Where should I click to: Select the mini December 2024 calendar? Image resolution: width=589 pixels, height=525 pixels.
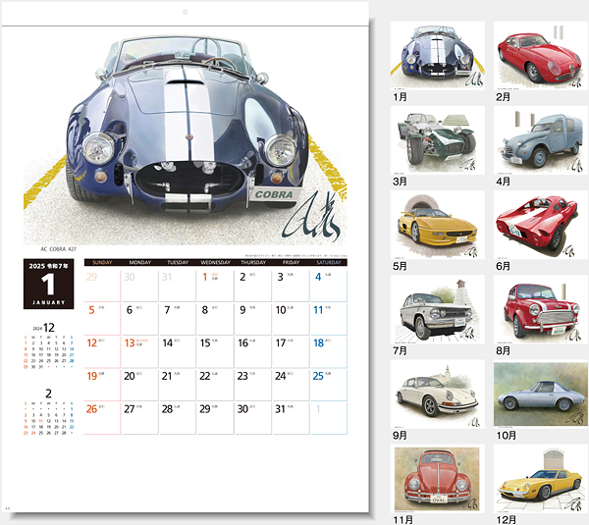coord(48,345)
